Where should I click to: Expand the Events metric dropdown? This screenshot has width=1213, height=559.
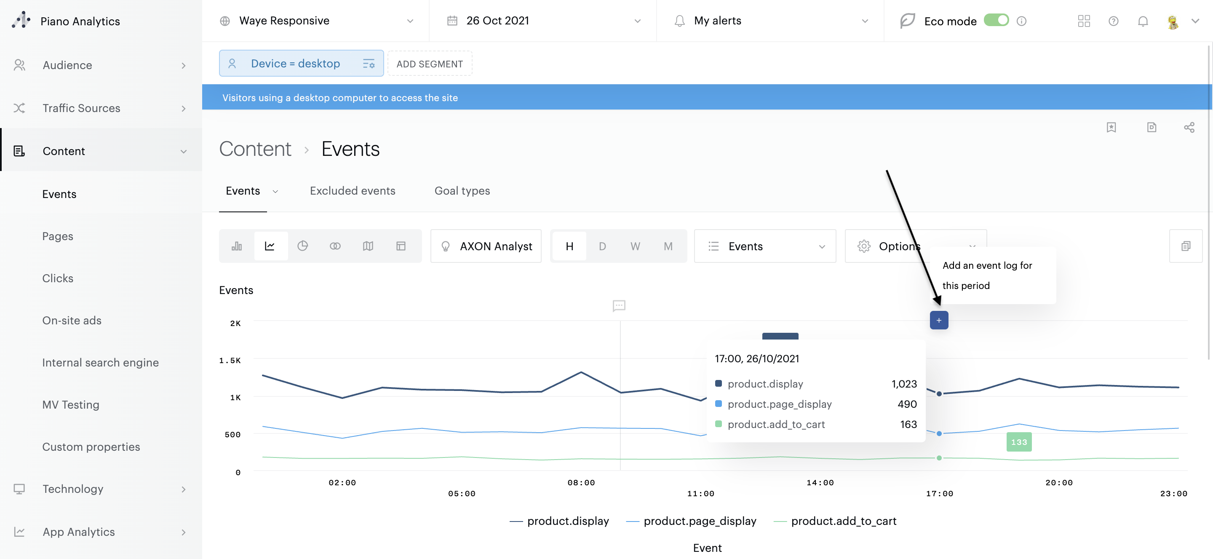pyautogui.click(x=765, y=246)
